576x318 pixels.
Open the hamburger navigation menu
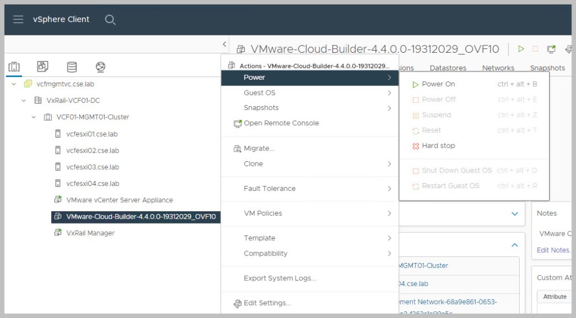tap(19, 20)
